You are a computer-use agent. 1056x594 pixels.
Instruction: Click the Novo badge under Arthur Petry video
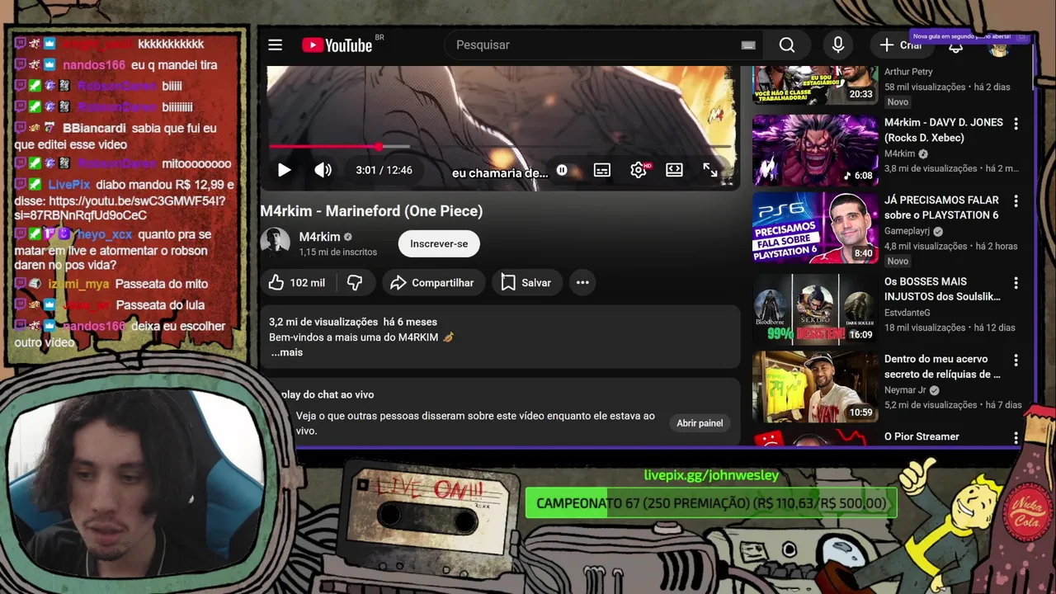[898, 102]
